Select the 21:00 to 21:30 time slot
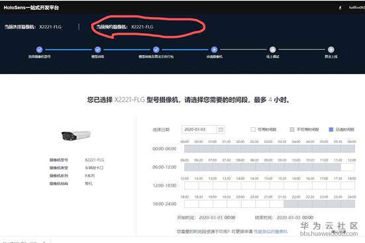The height and width of the screenshot is (243, 365). point(276,204)
